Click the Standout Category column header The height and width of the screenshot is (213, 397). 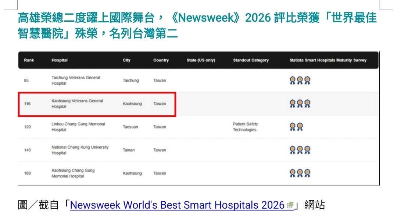coord(251,60)
